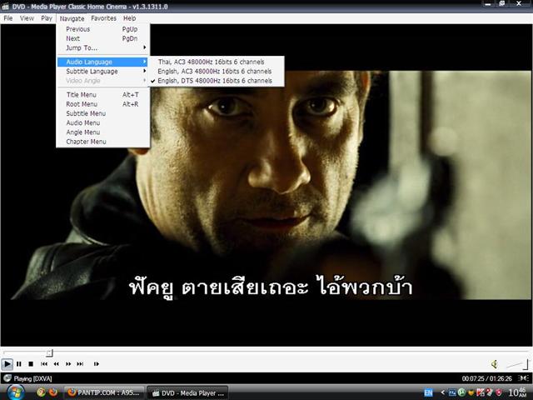533x400 pixels.
Task: Expand hidden tray icons with the arrow
Action: (x=442, y=392)
